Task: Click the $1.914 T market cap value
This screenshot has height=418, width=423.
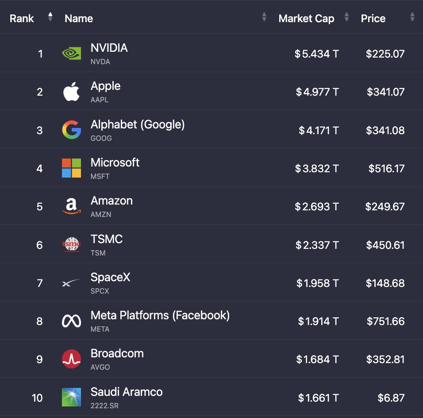Action: tap(318, 321)
